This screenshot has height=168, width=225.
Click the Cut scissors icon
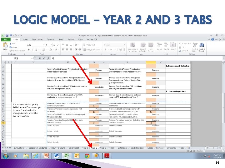pyautogui.click(x=11, y=44)
